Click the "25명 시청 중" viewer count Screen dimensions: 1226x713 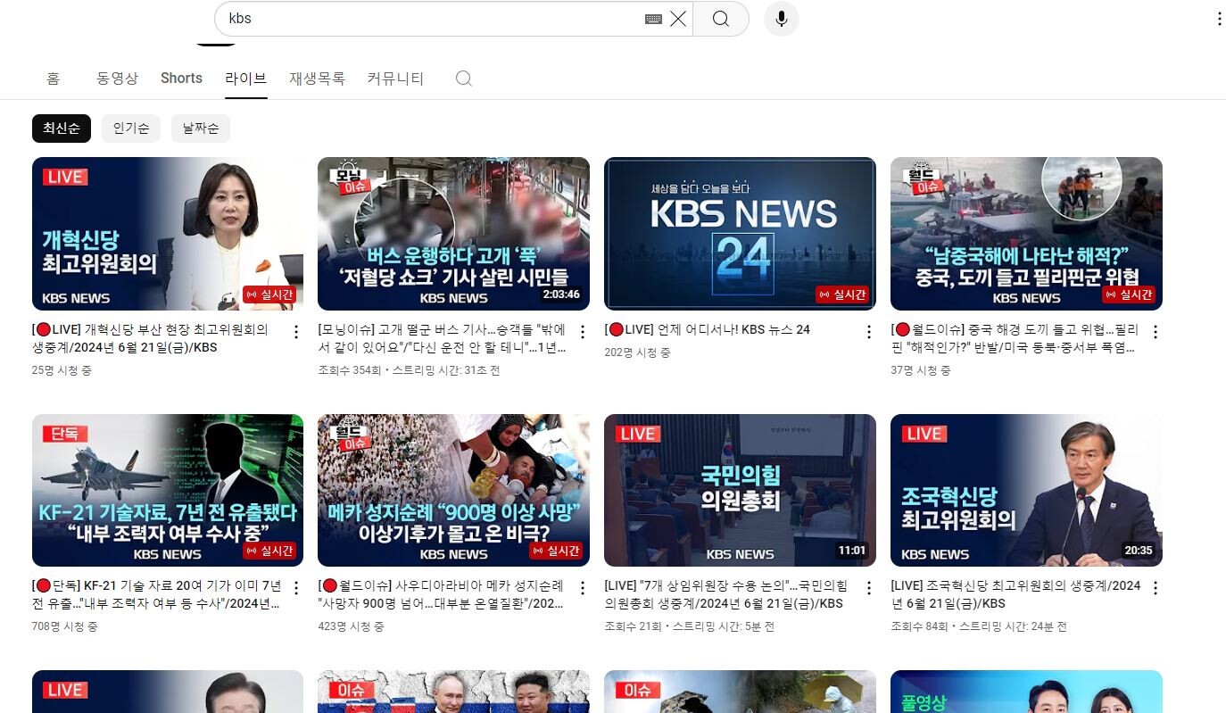[x=62, y=370]
